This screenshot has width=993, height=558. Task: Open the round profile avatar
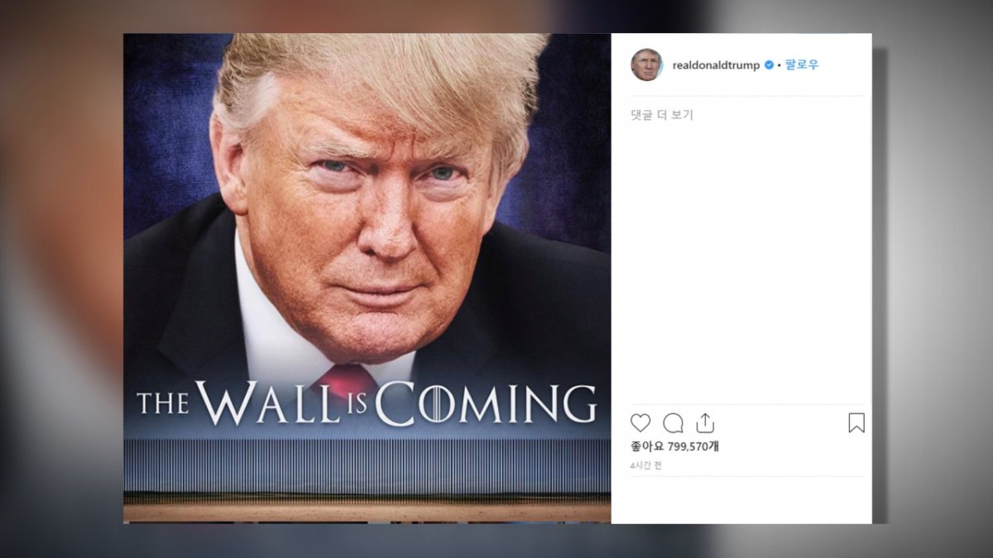pyautogui.click(x=647, y=64)
